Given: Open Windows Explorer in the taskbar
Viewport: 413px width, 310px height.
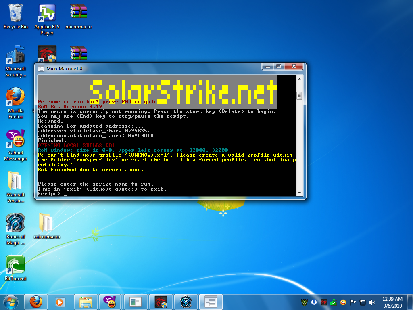Looking at the screenshot, I should pyautogui.click(x=85, y=302).
